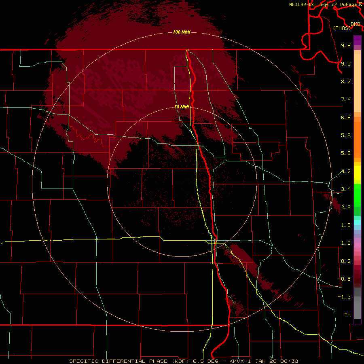Click the purple band atop color scale
The image size is (364, 364).
click(x=357, y=40)
